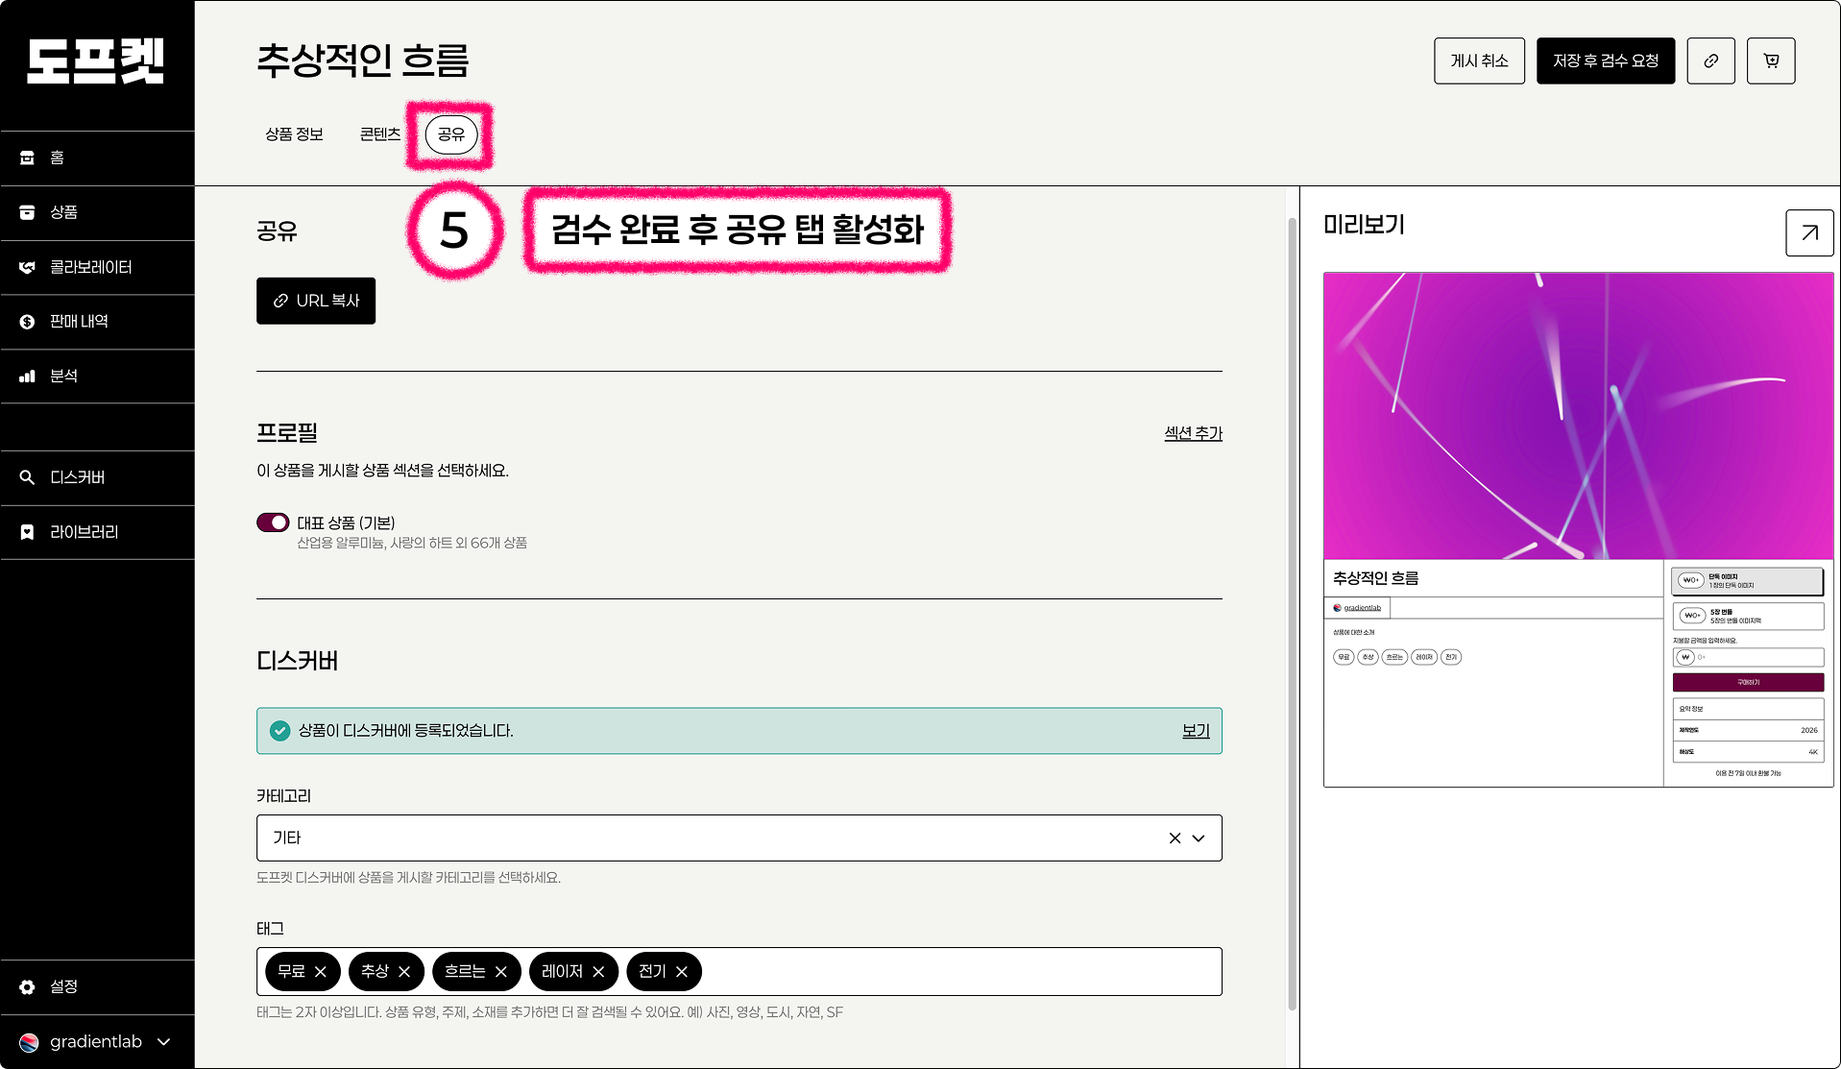This screenshot has width=1841, height=1069.
Task: Click 저장 후 검수 요청 button
Action: pos(1605,61)
